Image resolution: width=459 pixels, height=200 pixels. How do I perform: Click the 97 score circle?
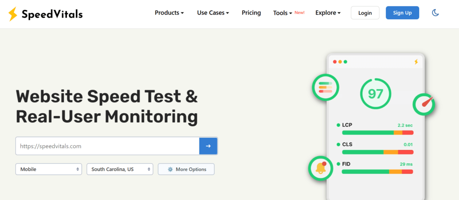[x=375, y=94]
